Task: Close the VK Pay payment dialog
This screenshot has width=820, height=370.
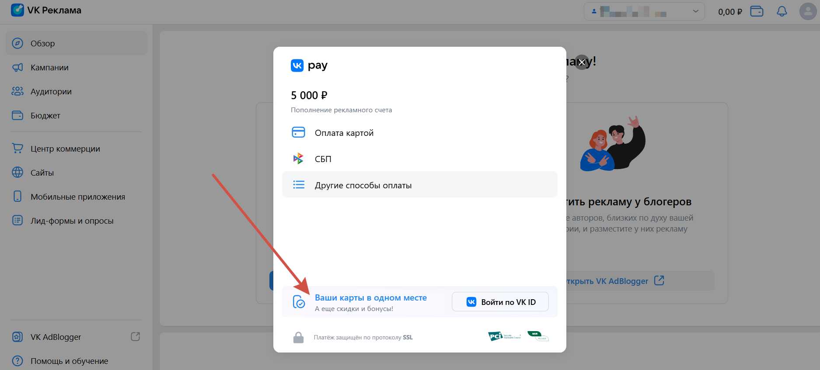Action: click(x=582, y=62)
